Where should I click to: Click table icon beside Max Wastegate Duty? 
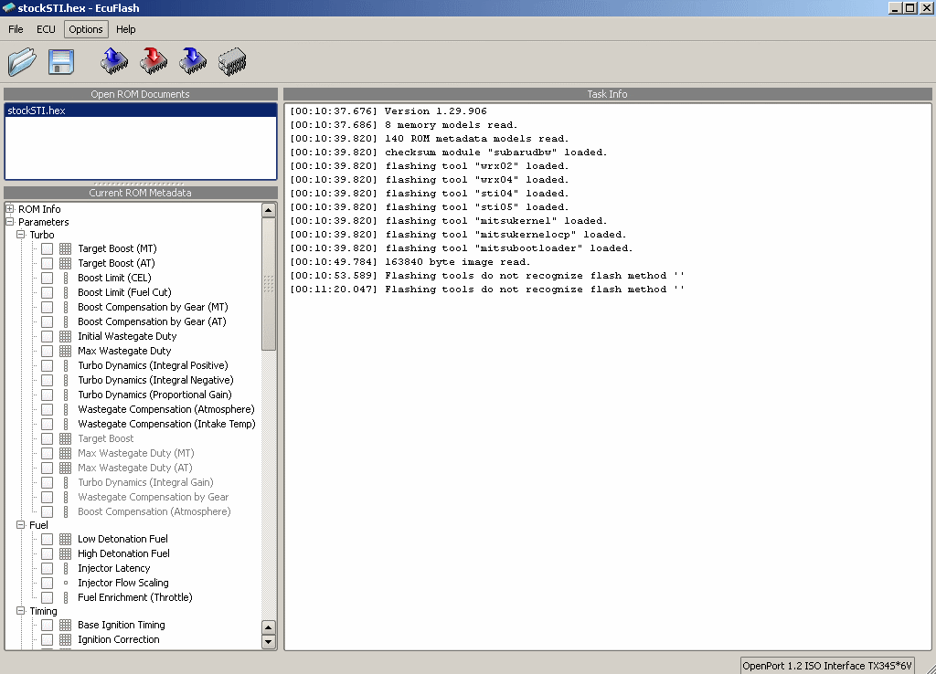point(66,351)
